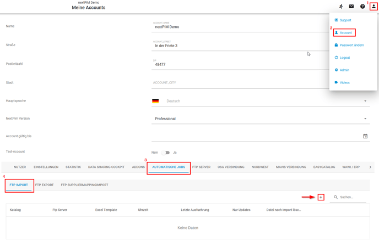Select Account in the user menu
This screenshot has width=379, height=247.
343,32
